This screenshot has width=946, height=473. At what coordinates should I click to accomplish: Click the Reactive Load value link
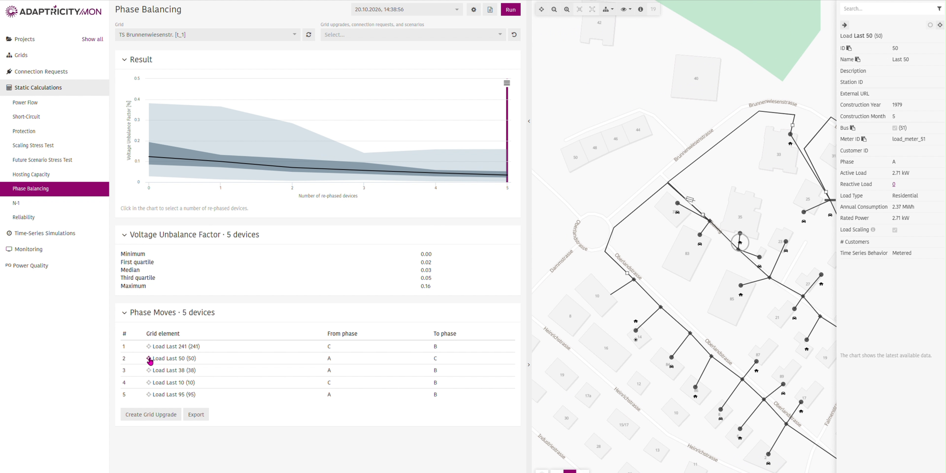[x=894, y=184]
